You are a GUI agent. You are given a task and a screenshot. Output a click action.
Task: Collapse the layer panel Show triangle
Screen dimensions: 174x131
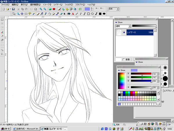(117, 22)
